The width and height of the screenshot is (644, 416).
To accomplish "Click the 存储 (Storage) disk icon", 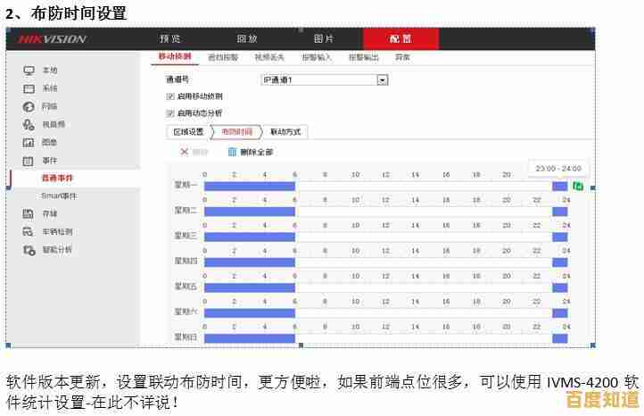I will (29, 213).
